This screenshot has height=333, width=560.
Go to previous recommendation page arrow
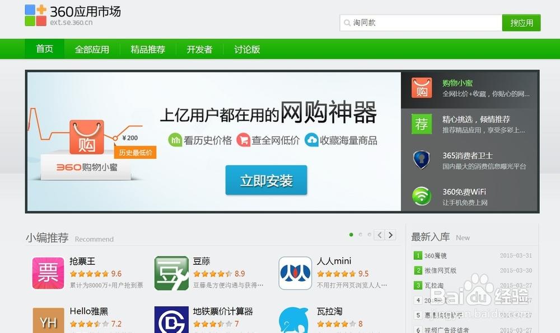pos(379,235)
